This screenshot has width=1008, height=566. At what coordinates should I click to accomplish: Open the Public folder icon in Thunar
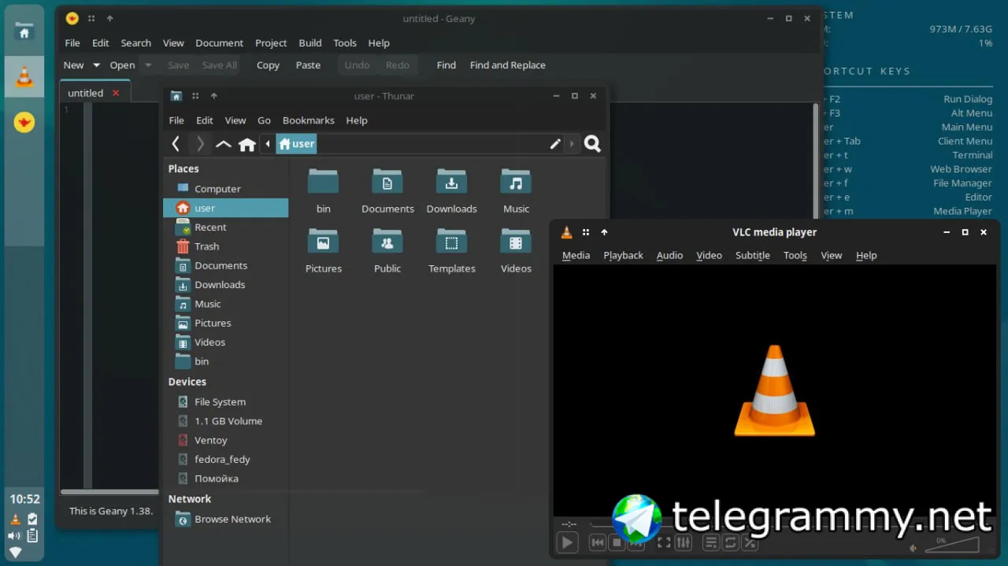coord(387,242)
